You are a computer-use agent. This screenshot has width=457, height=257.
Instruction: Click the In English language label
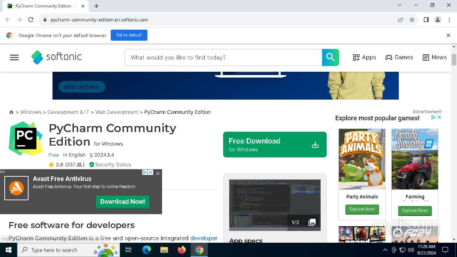click(74, 155)
